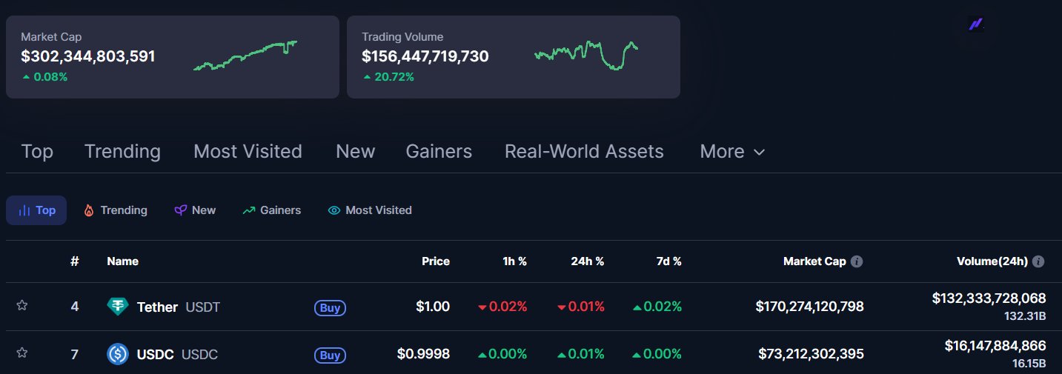Star USDC to add to watchlist
1062x374 pixels.
(22, 354)
